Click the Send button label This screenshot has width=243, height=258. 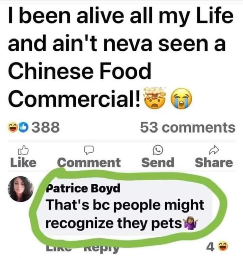tap(158, 162)
